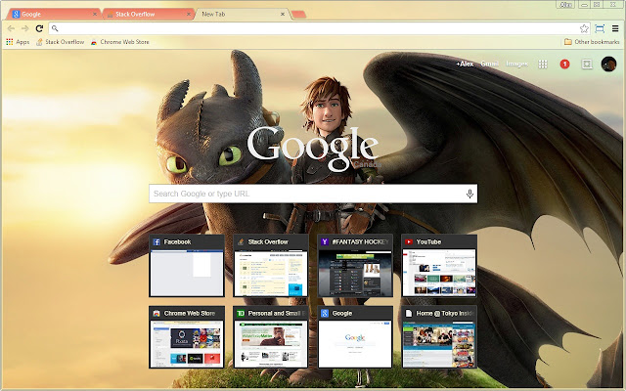Open the red notifications badge

[x=565, y=64]
